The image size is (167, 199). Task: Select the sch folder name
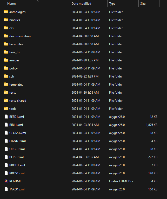[x=12, y=76]
